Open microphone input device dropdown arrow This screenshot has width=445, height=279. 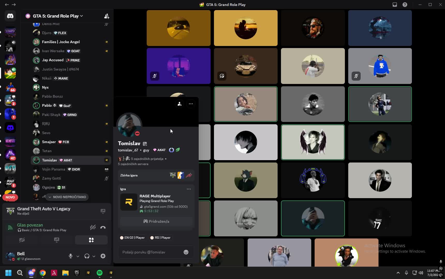click(78, 256)
